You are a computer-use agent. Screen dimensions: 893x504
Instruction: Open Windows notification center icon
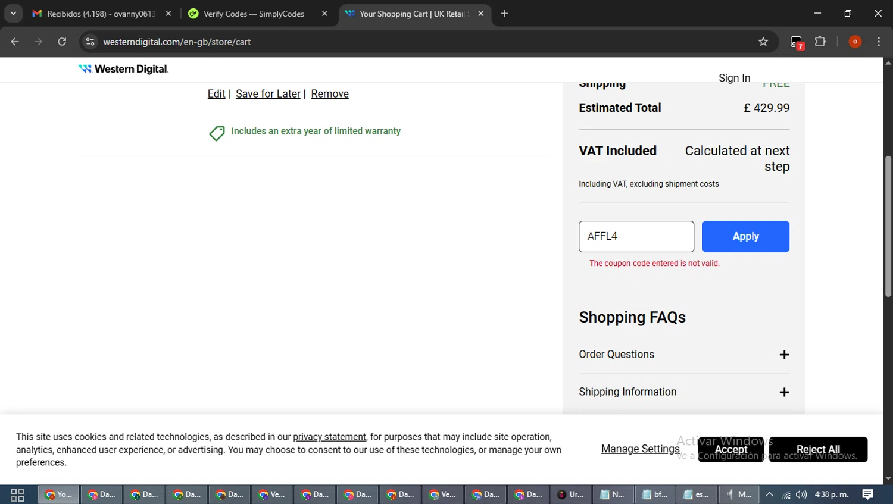click(x=868, y=494)
